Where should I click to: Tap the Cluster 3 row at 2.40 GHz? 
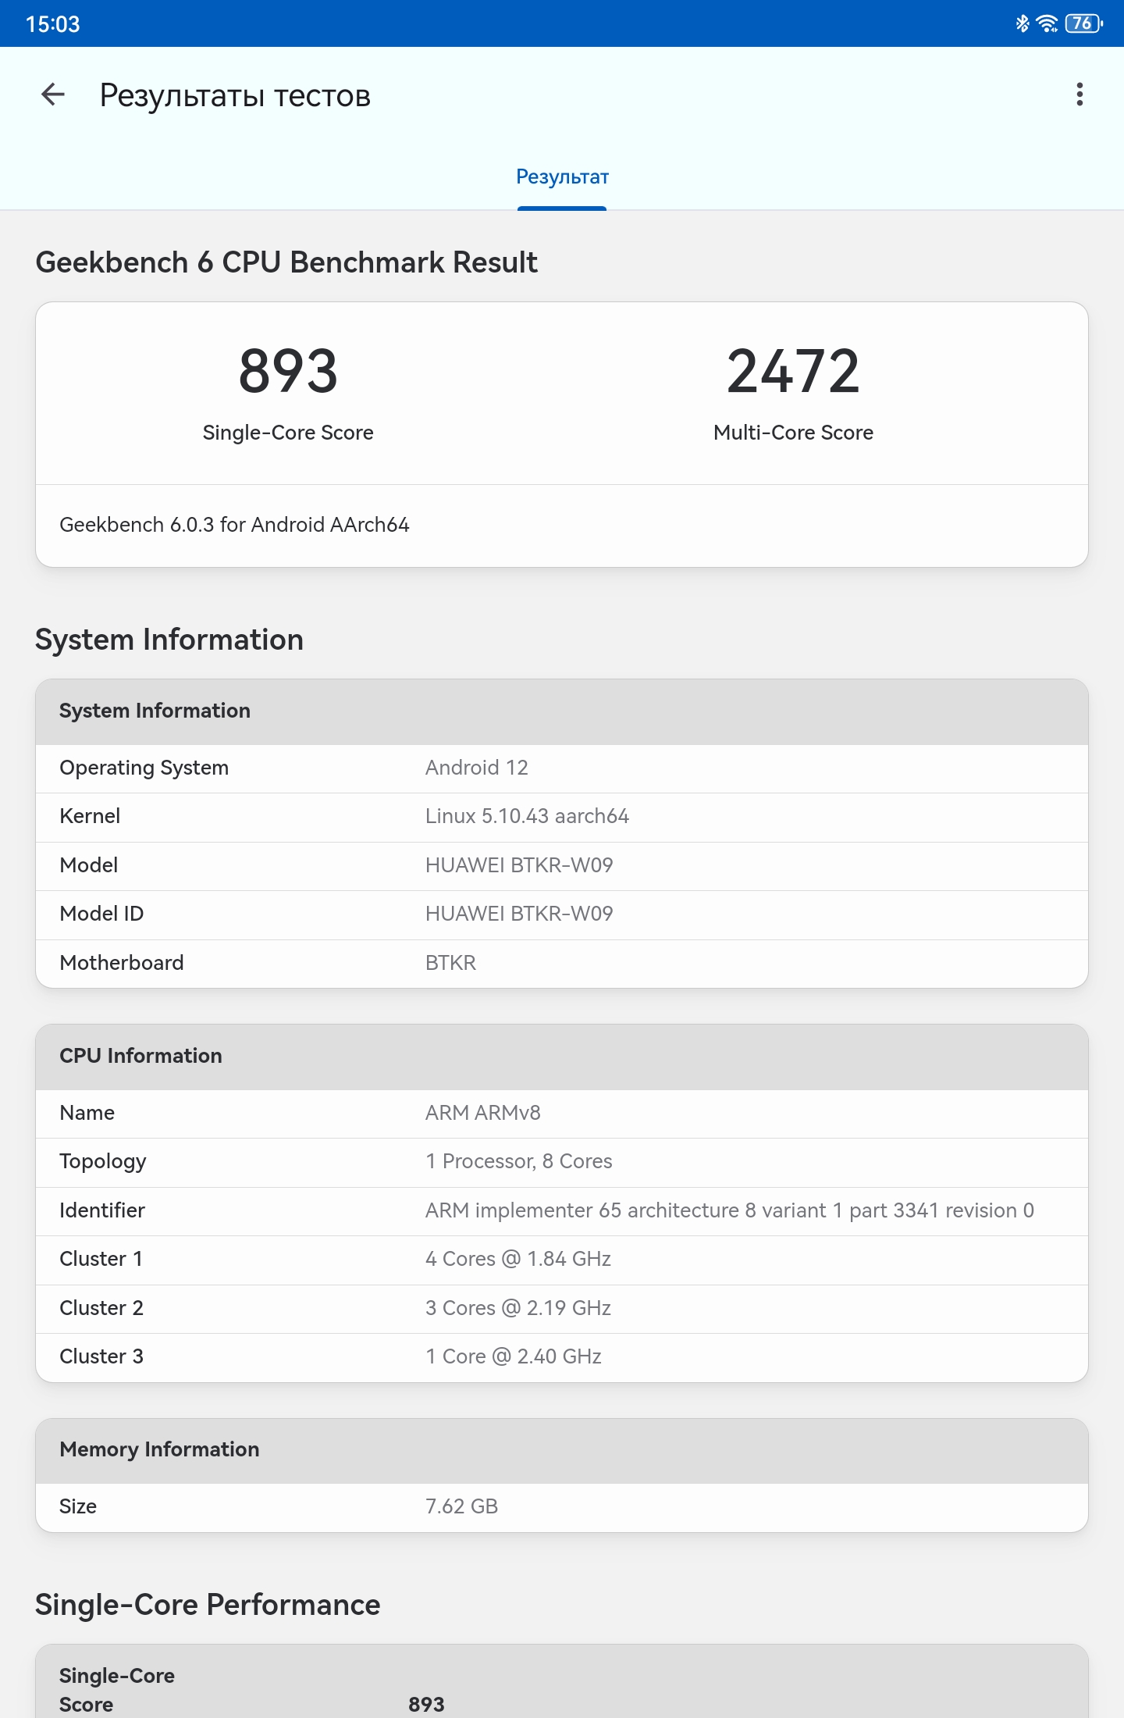[x=562, y=1357]
